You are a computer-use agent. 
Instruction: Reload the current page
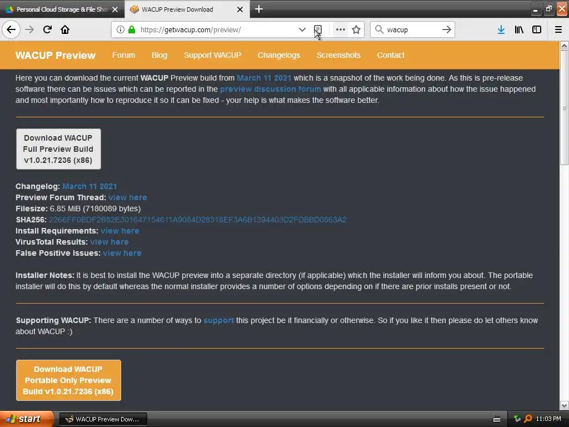(x=47, y=29)
